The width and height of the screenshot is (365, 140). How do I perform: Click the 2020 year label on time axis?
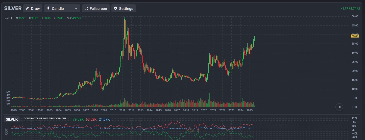coord(204,110)
